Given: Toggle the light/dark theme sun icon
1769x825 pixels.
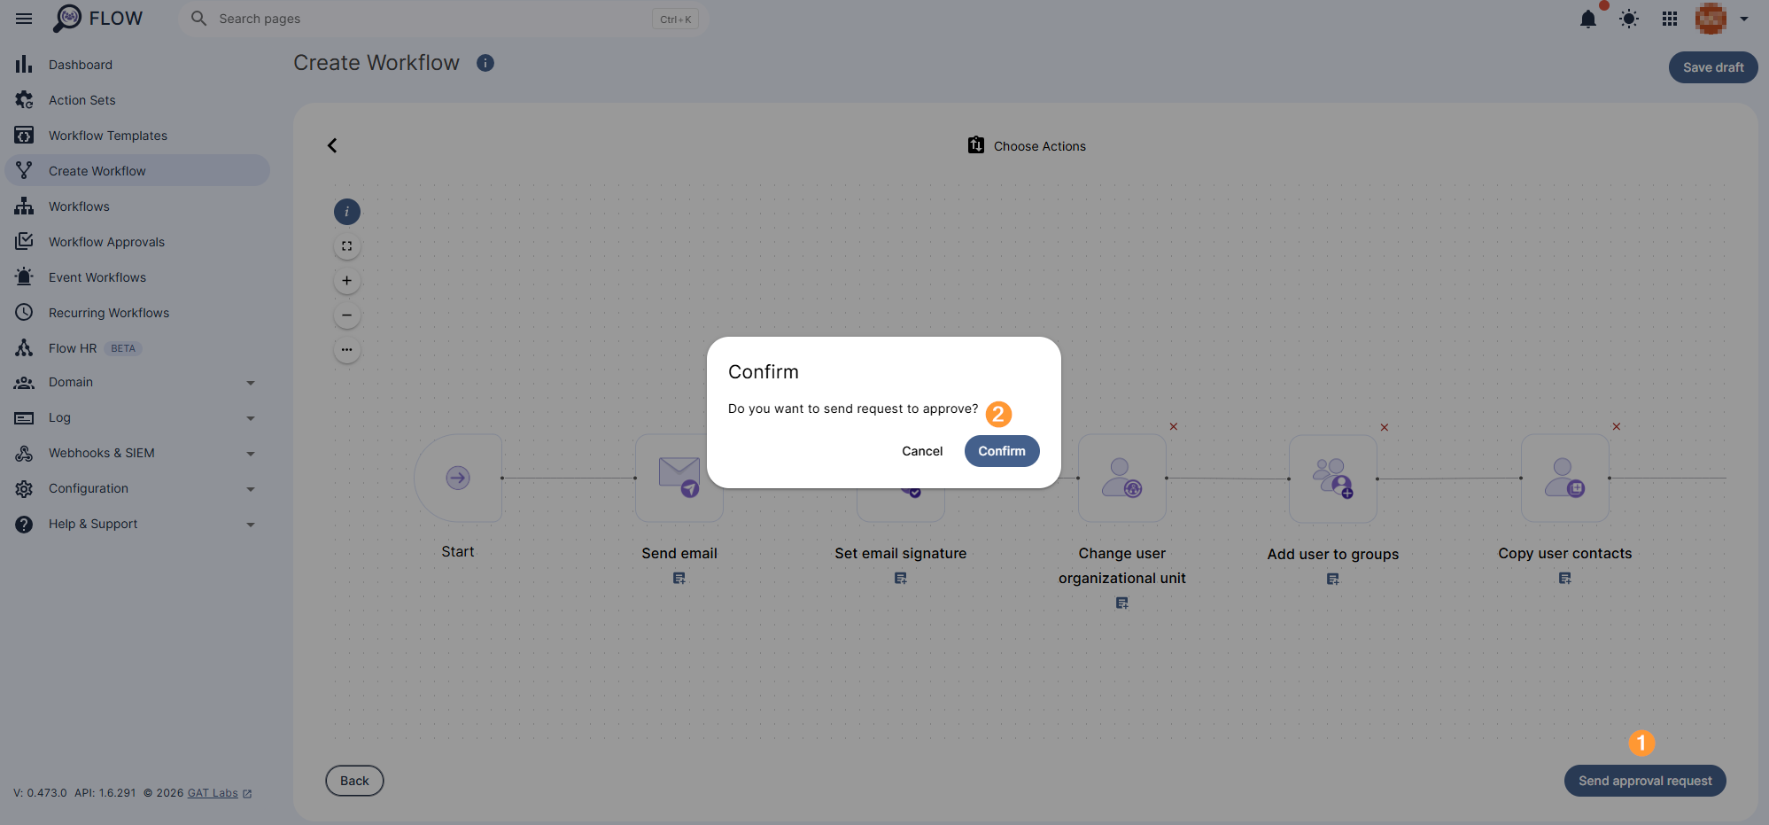Looking at the screenshot, I should click(1629, 19).
